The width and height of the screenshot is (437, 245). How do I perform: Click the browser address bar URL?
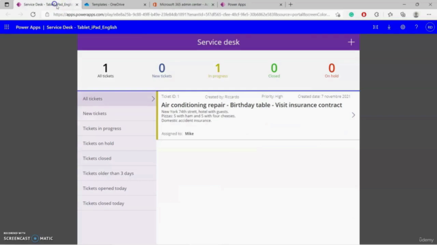(x=191, y=14)
